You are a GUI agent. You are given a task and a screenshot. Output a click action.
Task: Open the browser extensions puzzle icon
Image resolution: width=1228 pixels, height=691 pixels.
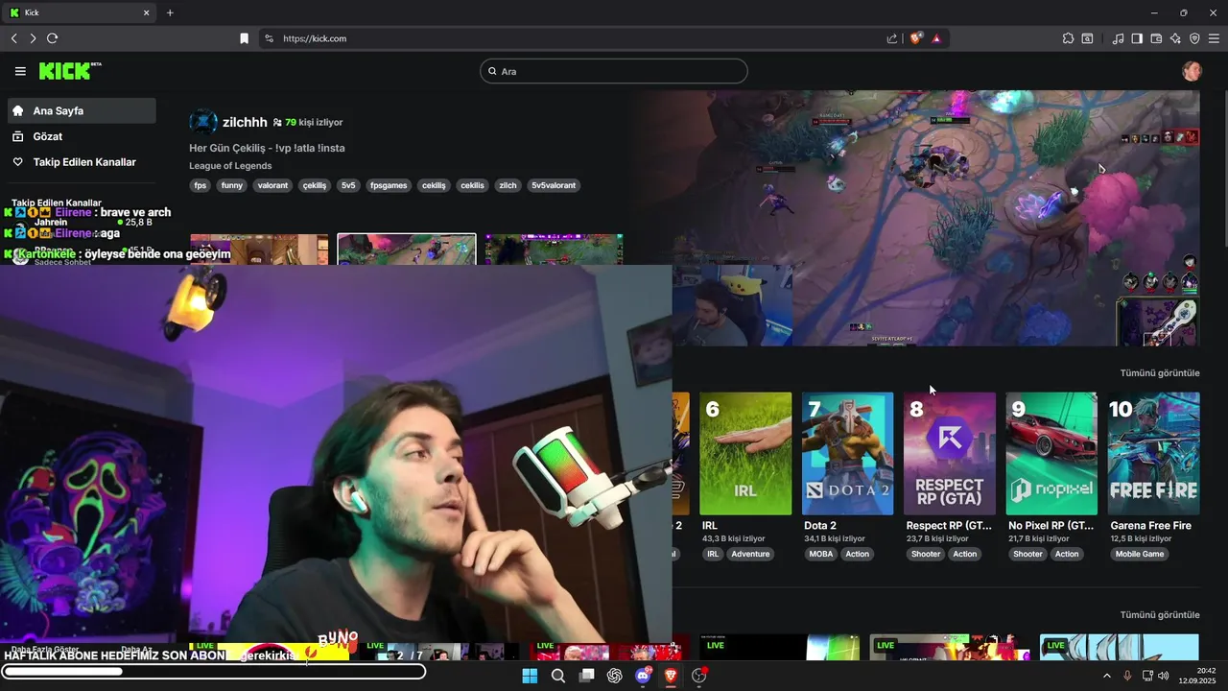coord(1068,38)
